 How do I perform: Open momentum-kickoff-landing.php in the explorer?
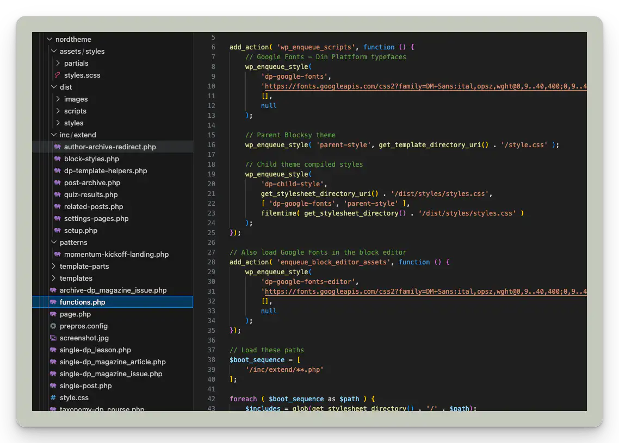[x=116, y=255]
